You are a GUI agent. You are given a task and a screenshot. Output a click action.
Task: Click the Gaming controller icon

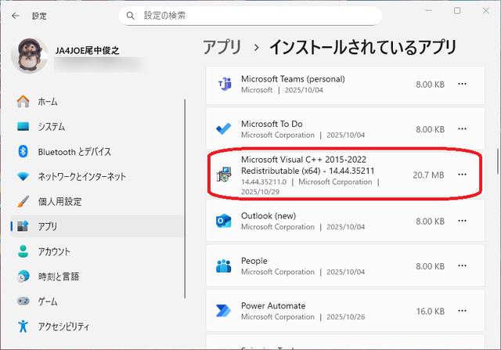pyautogui.click(x=23, y=301)
